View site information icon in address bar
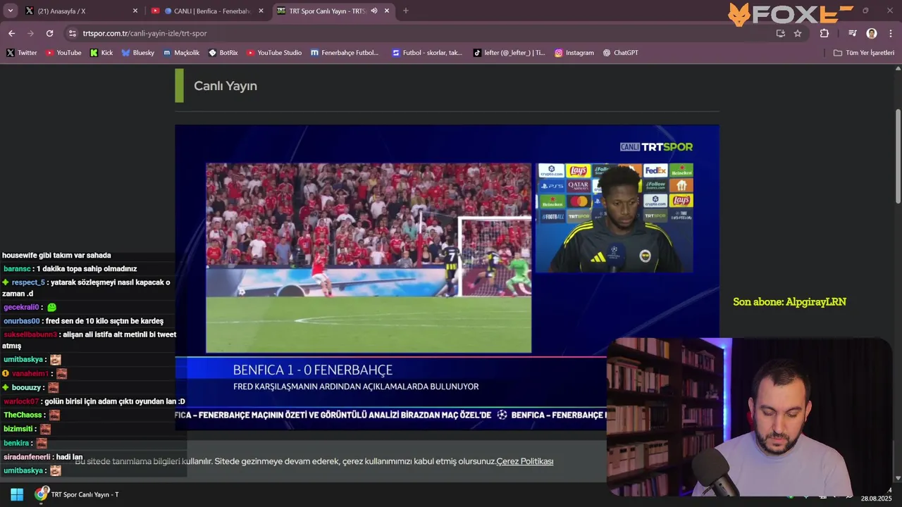 coord(72,33)
